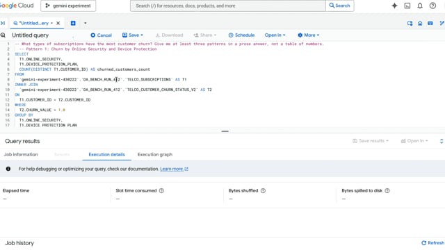Focus the resources search input field
The width and height of the screenshot is (445, 250).
[228, 6]
